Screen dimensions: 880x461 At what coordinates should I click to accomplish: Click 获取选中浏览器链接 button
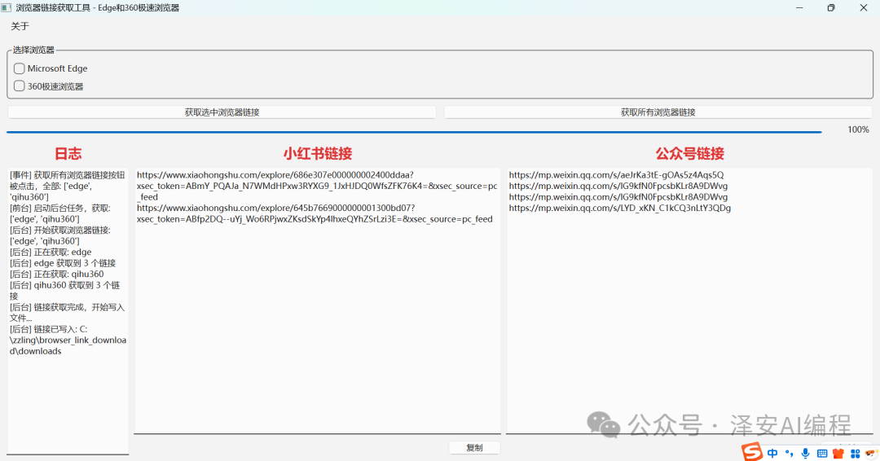coord(222,112)
